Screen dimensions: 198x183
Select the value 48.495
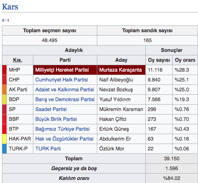tap(50, 40)
